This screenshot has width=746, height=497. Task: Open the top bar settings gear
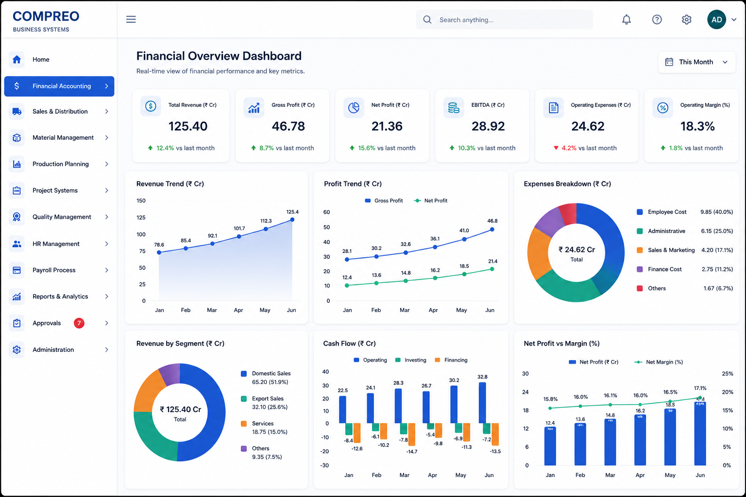point(686,19)
